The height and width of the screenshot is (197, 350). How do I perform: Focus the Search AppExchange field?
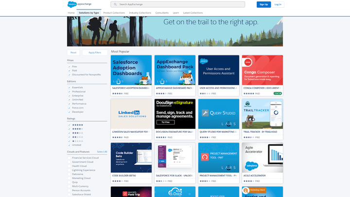coord(178,4)
